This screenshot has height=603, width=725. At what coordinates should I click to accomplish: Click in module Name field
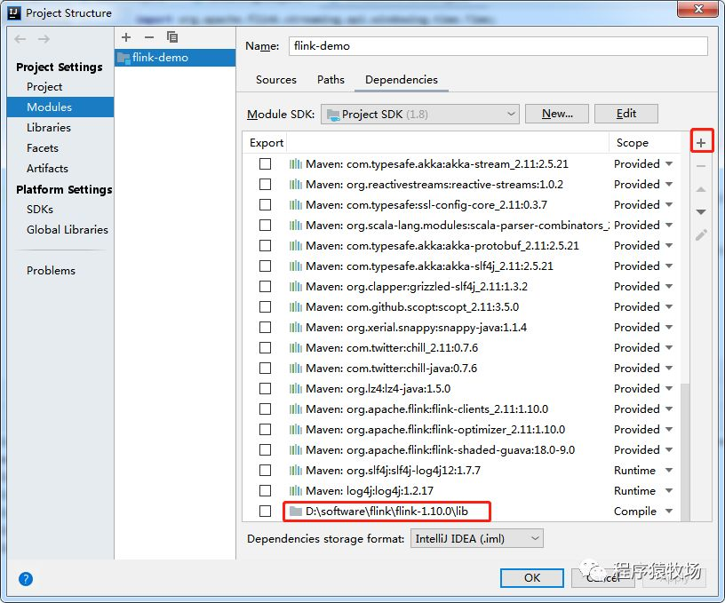click(498, 46)
